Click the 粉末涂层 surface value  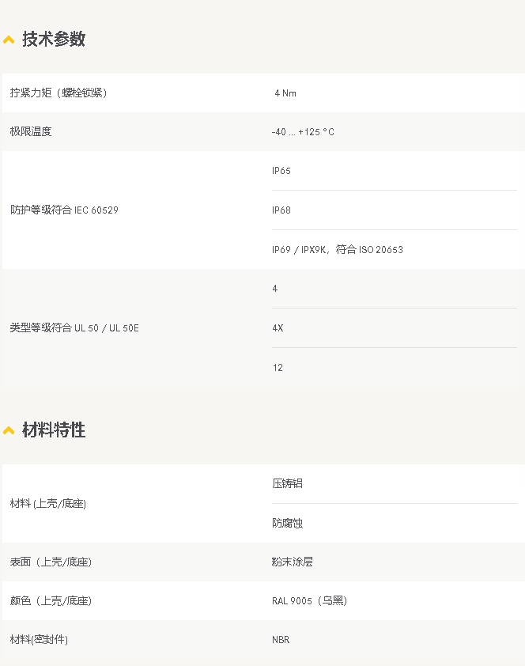click(292, 562)
